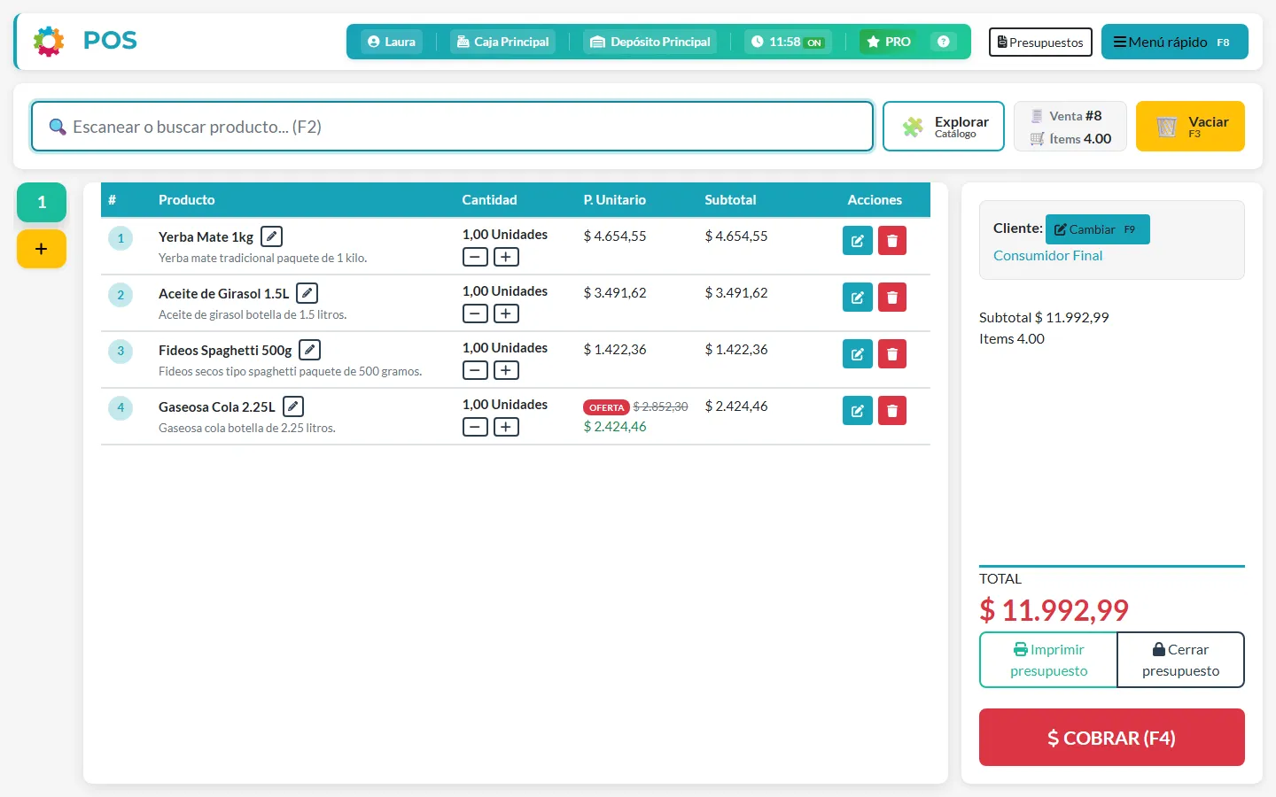The width and height of the screenshot is (1276, 797).
Task: Open pencil note next to Fideos Spaghetti
Action: pyautogui.click(x=309, y=350)
